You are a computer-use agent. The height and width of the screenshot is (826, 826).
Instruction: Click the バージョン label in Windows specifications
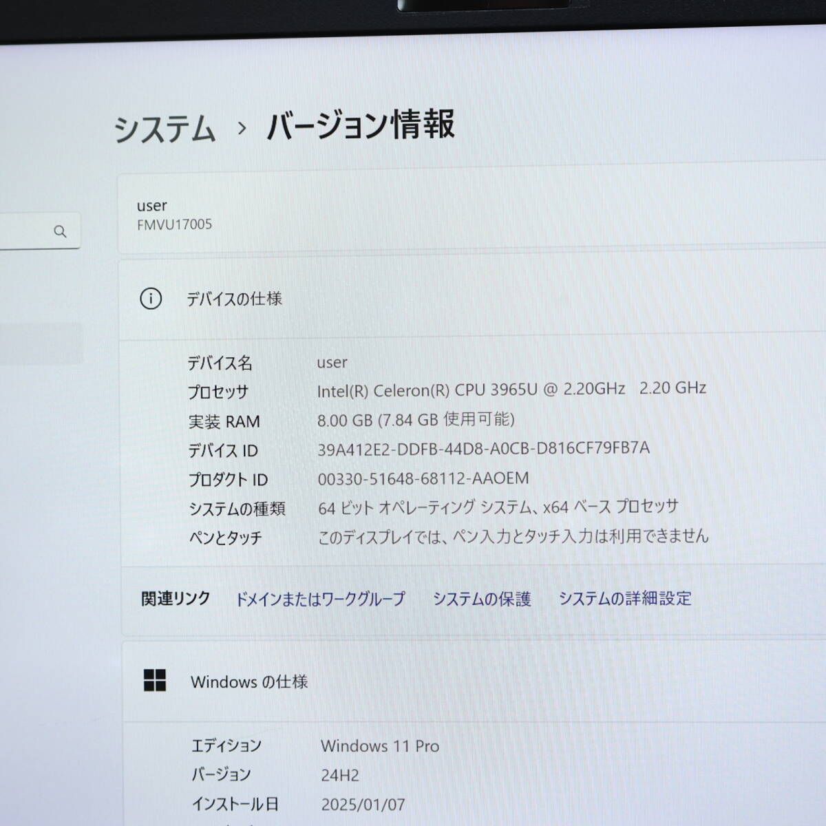coord(221,775)
